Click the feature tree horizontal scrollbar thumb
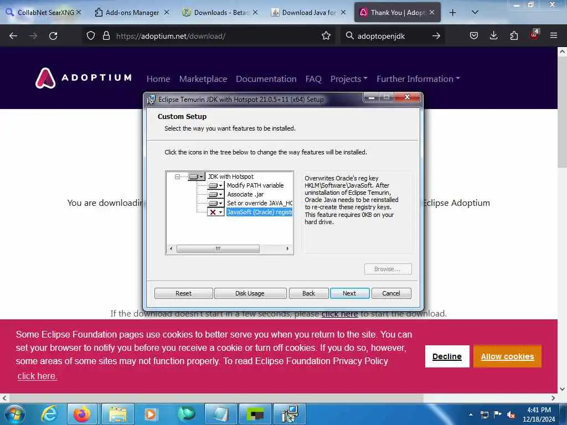567x425 pixels. coord(218,248)
